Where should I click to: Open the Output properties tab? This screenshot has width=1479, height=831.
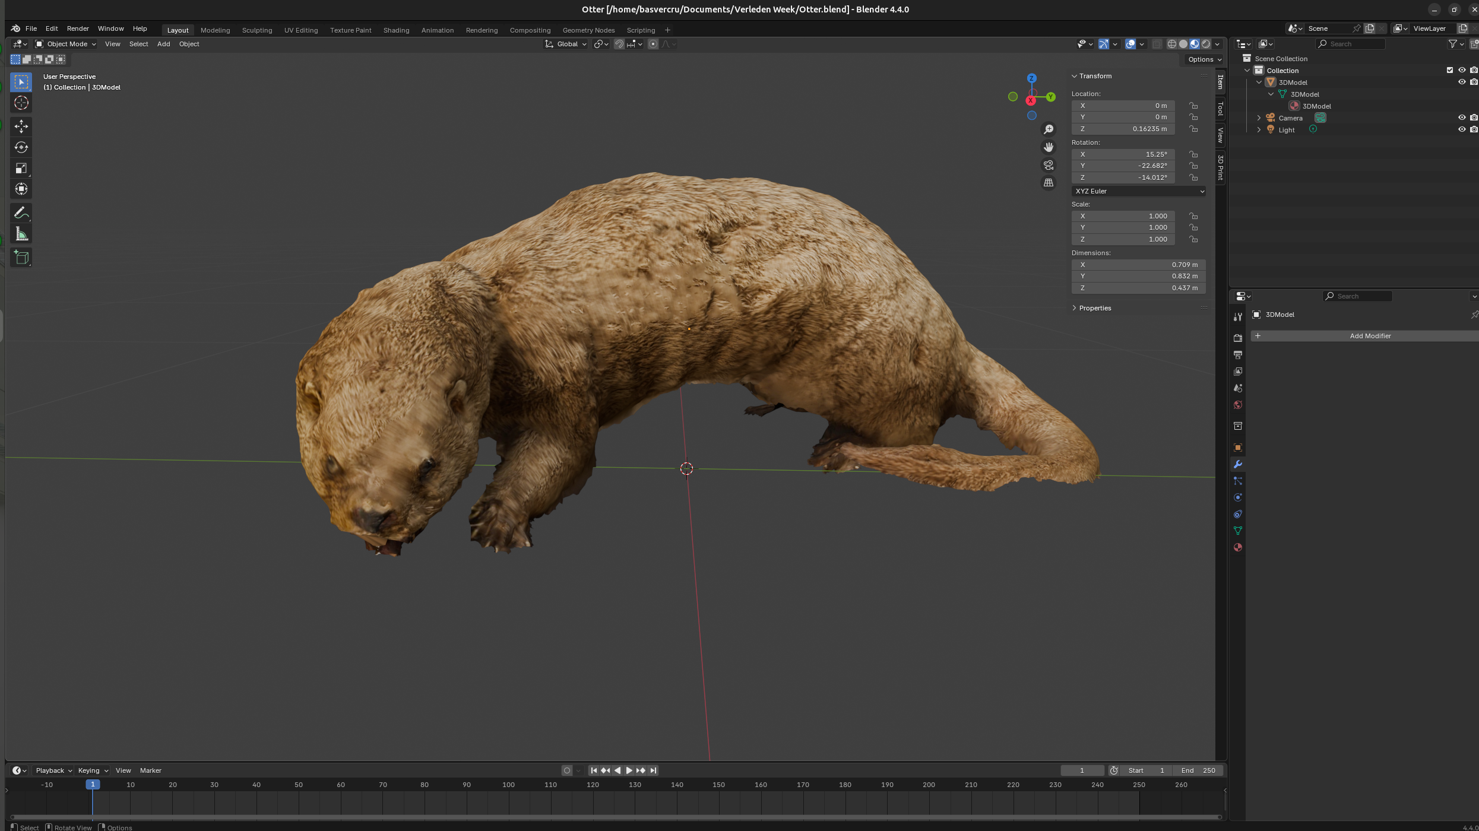[1238, 354]
